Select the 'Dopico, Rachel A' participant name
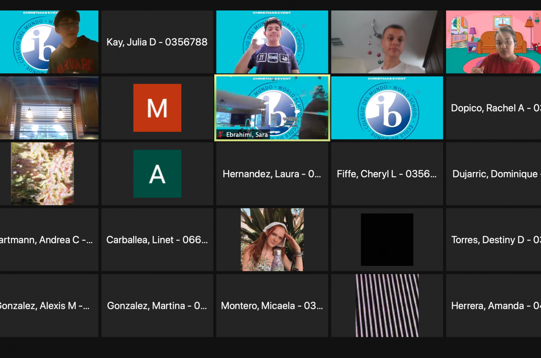 pos(496,108)
